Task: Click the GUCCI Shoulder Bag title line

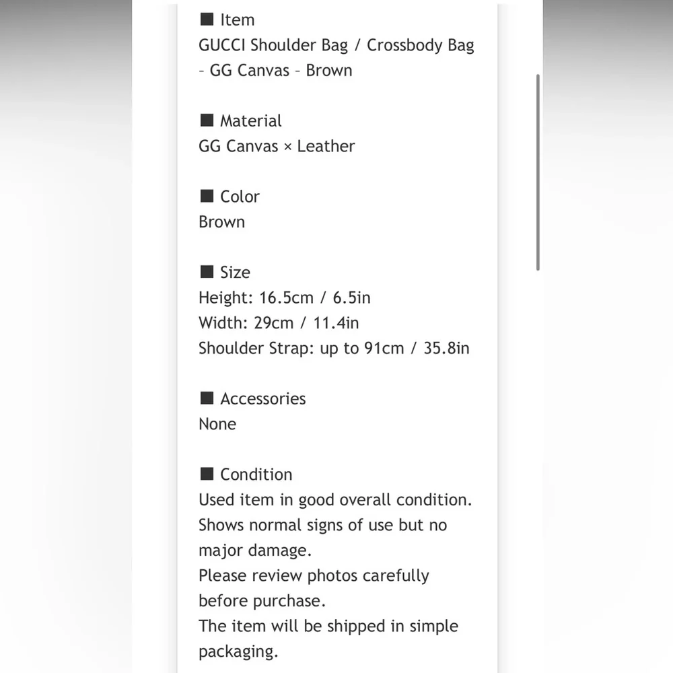Action: (x=336, y=45)
